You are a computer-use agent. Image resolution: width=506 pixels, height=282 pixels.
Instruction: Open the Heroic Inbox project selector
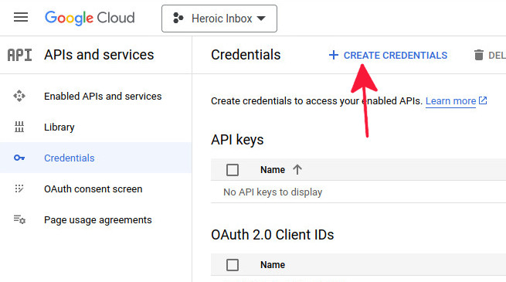(x=219, y=19)
